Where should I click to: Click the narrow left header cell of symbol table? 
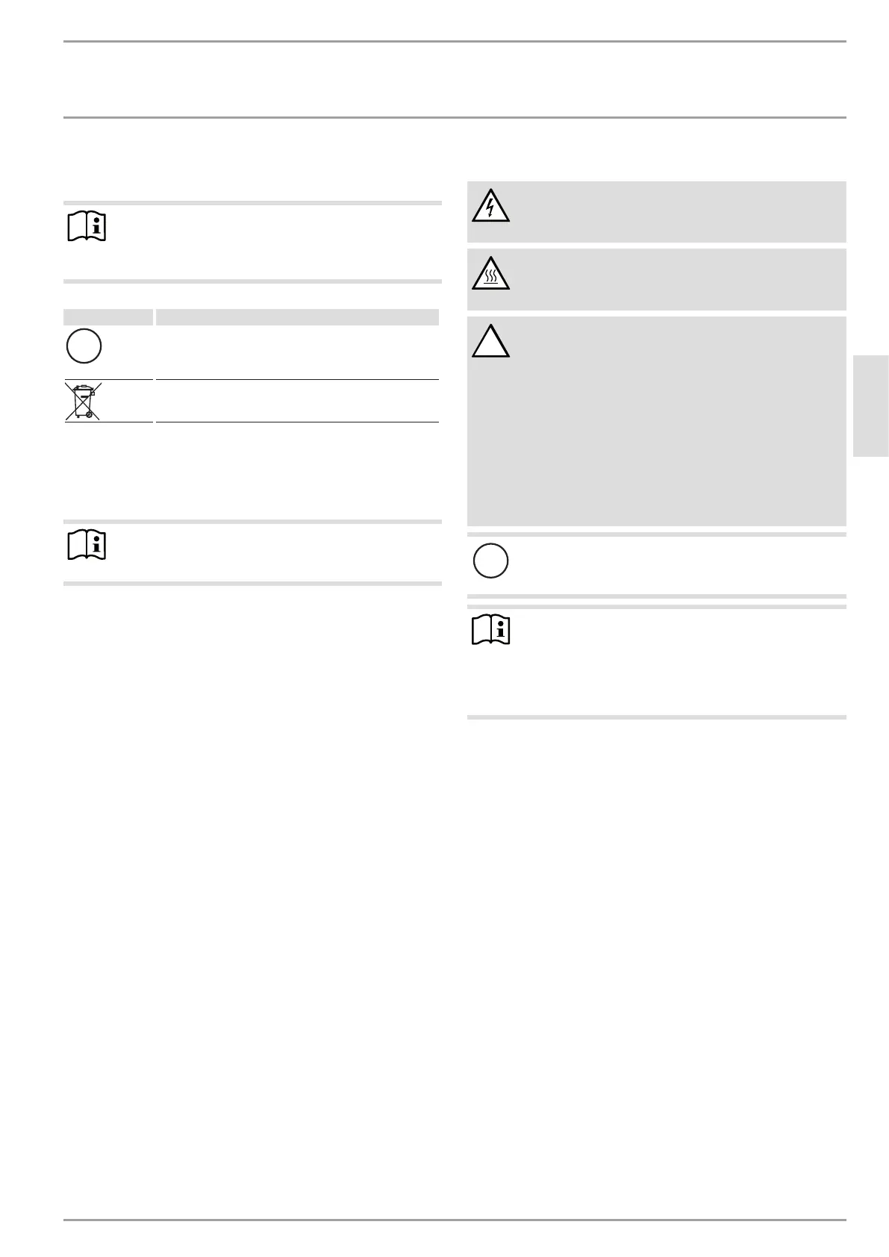[x=108, y=317]
